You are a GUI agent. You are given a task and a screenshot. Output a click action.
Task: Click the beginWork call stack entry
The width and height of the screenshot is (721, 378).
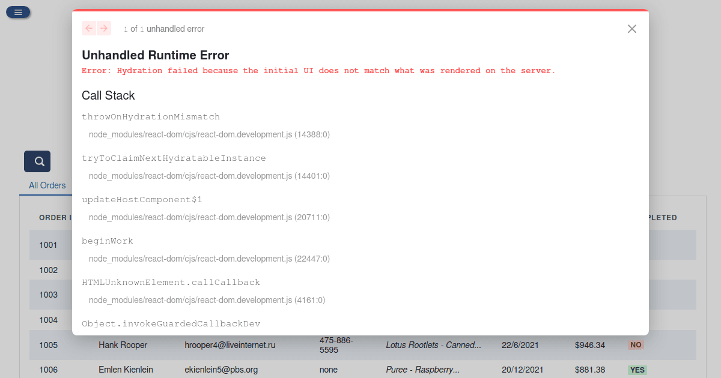pos(108,241)
